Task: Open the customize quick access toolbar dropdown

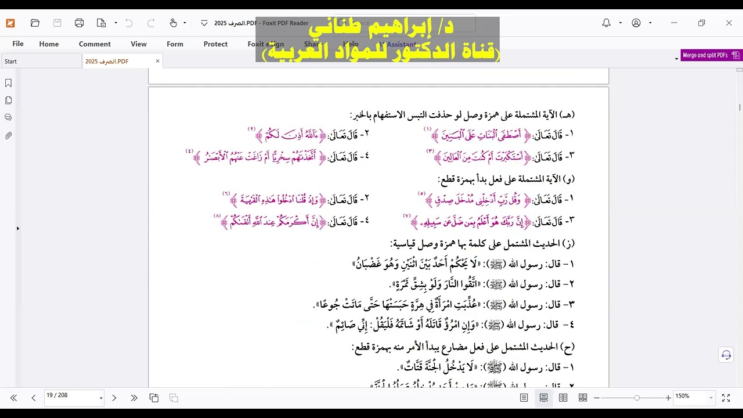Action: click(204, 23)
